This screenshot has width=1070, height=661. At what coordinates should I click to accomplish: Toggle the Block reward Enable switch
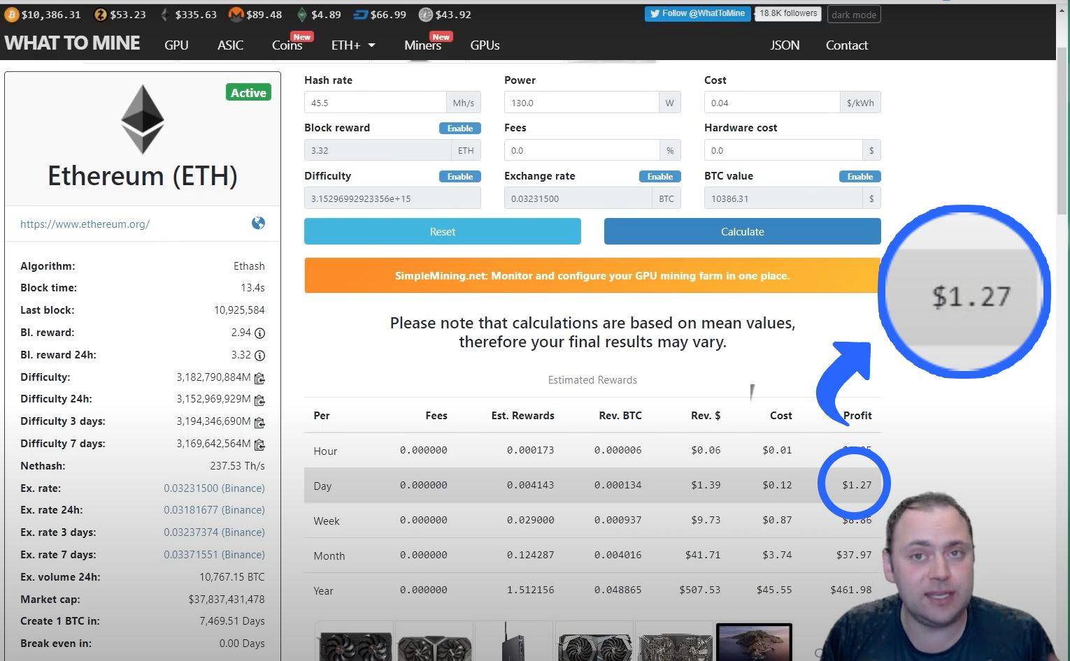460,129
